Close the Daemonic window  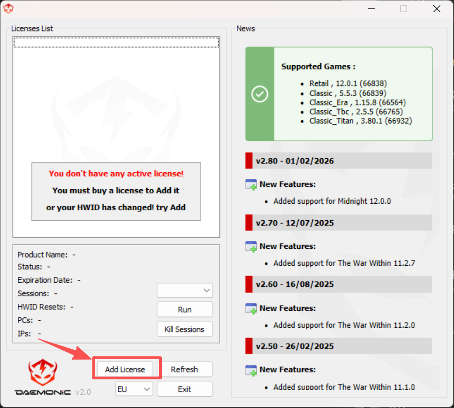point(437,9)
